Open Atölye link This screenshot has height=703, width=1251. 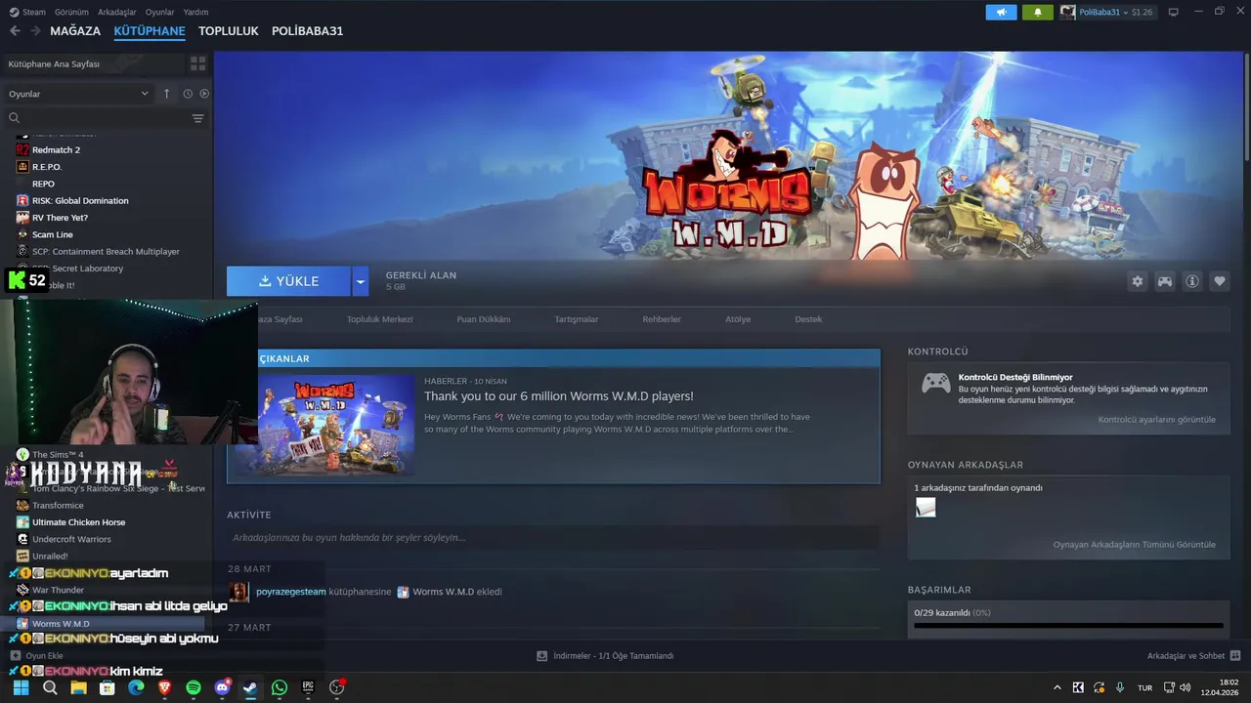[738, 319]
